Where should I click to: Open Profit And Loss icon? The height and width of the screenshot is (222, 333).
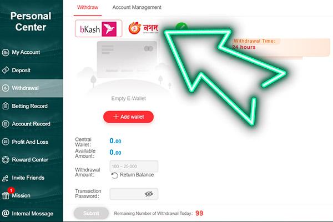pos(6,142)
